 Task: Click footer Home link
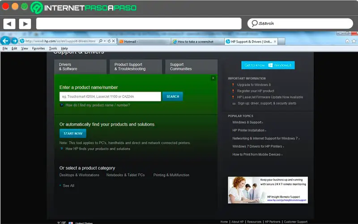[x=224, y=222]
